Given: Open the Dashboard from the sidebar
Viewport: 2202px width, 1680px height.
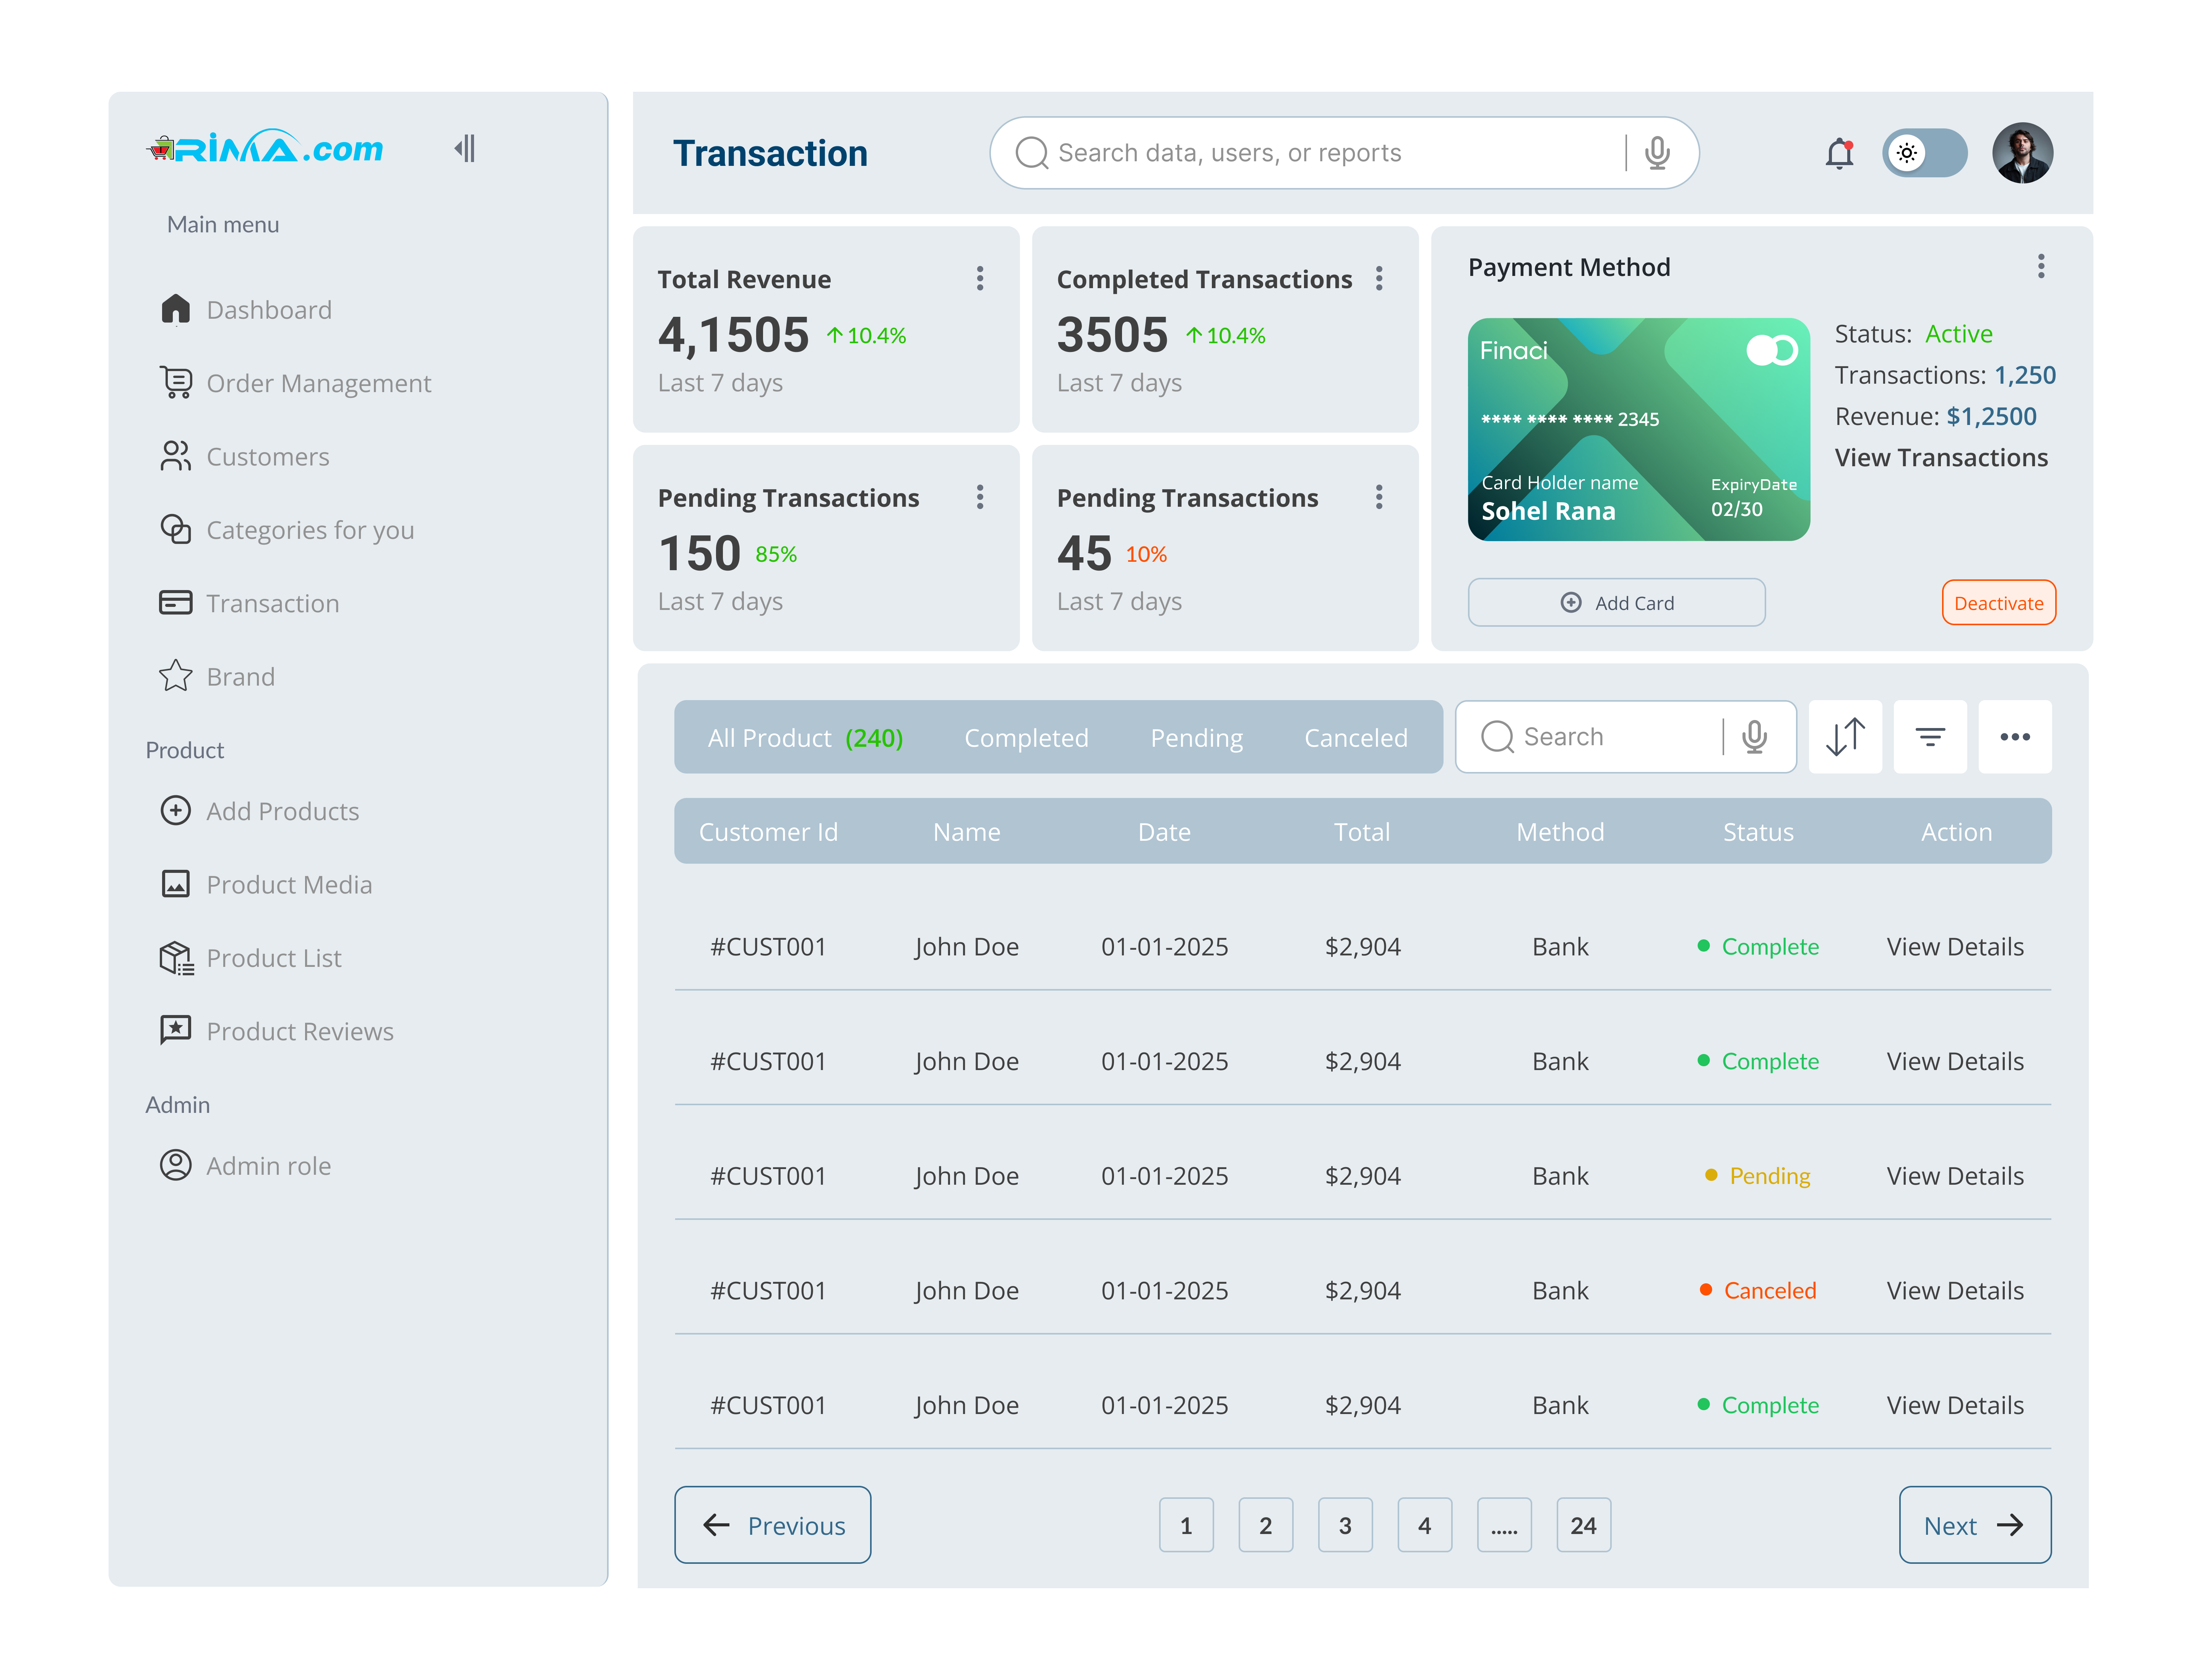Looking at the screenshot, I should [269, 309].
